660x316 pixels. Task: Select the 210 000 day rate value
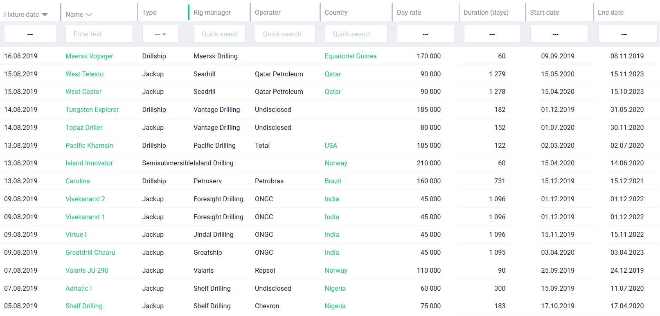point(429,163)
